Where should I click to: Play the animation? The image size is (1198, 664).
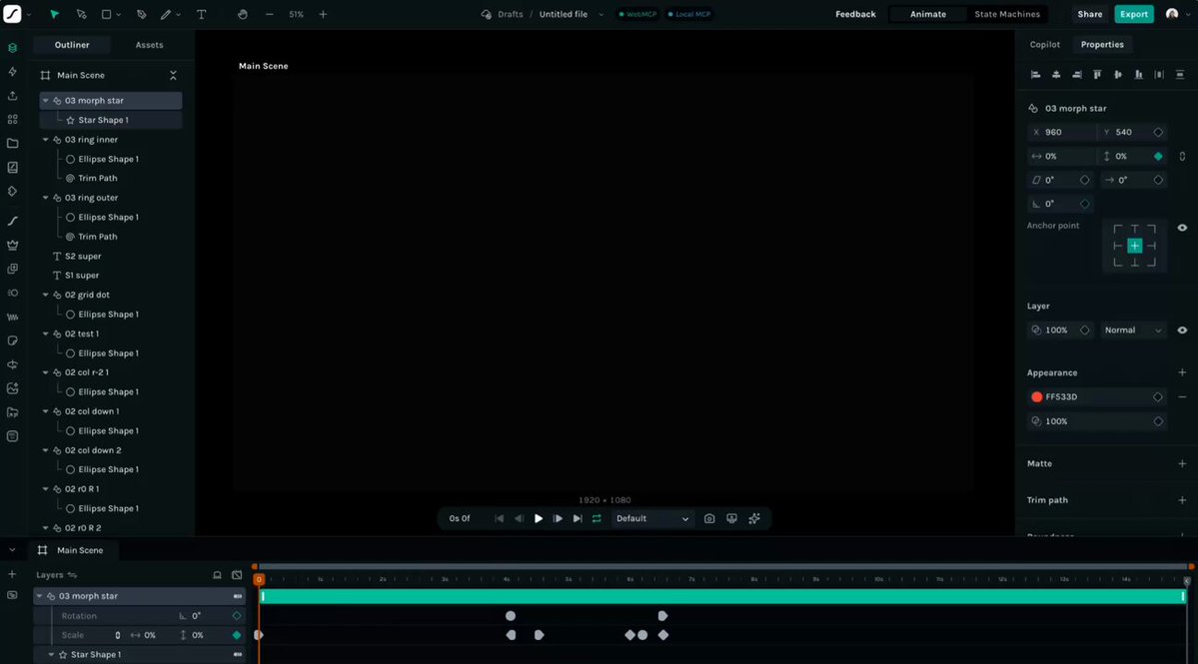539,518
